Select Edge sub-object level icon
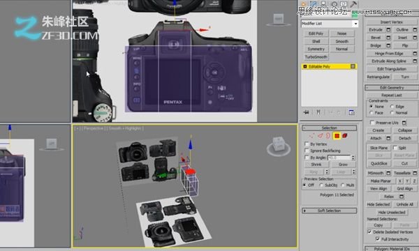419x251 pixels. pyautogui.click(x=320, y=136)
